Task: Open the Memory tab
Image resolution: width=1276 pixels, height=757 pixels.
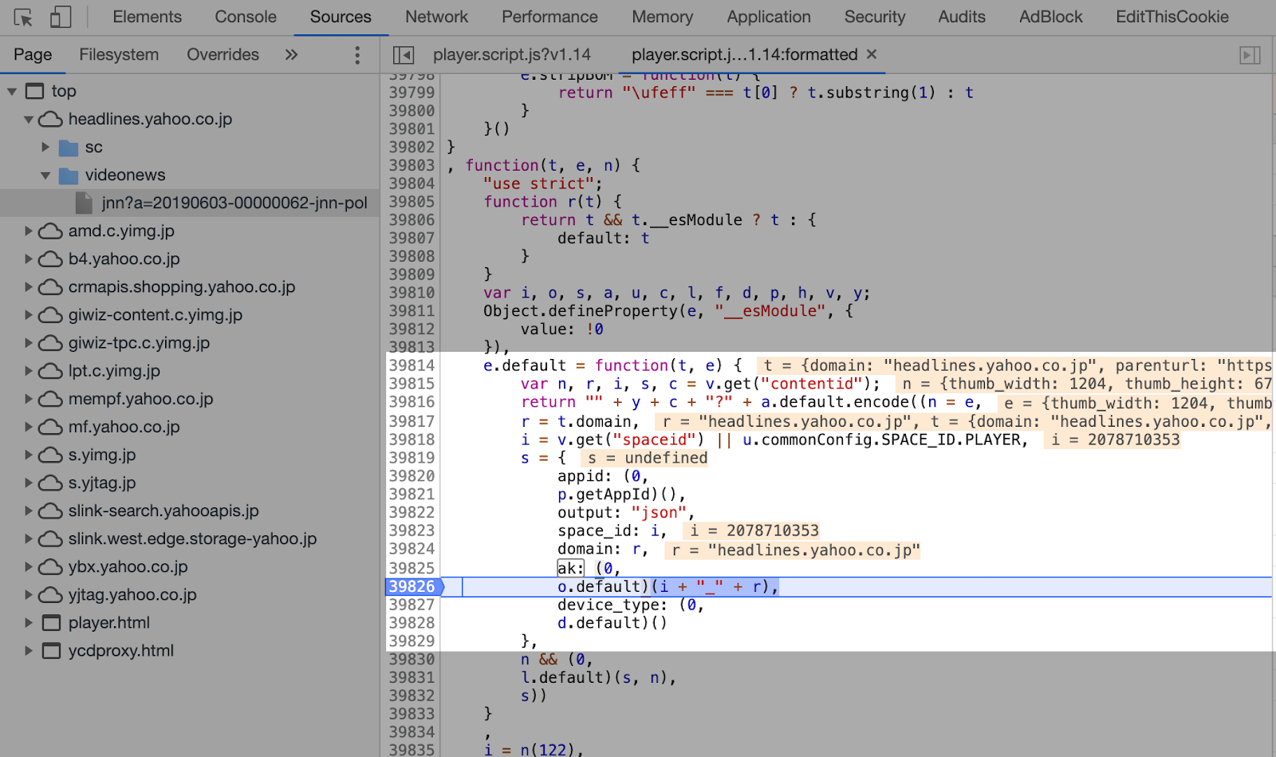Action: pyautogui.click(x=662, y=17)
